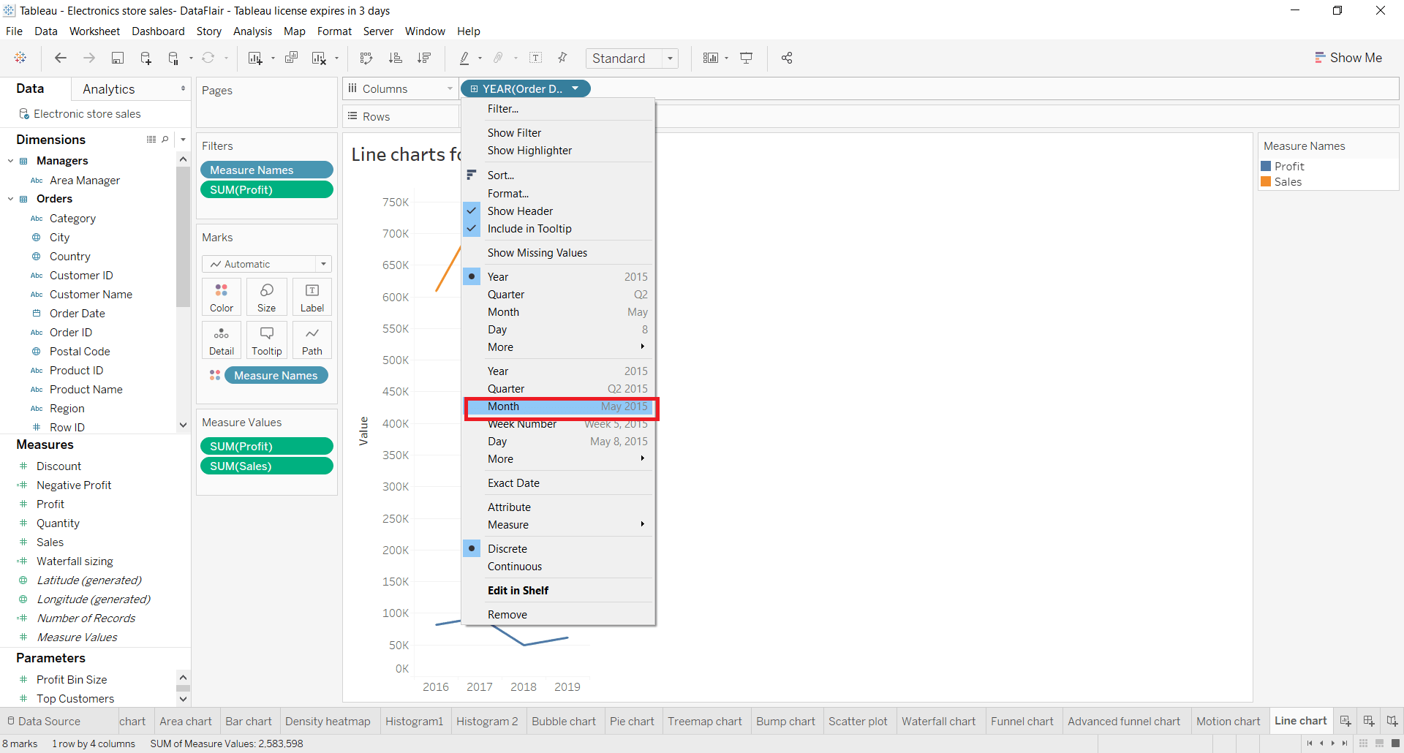Click the Tableau logo start page icon
The image size is (1404, 753).
pyautogui.click(x=20, y=58)
